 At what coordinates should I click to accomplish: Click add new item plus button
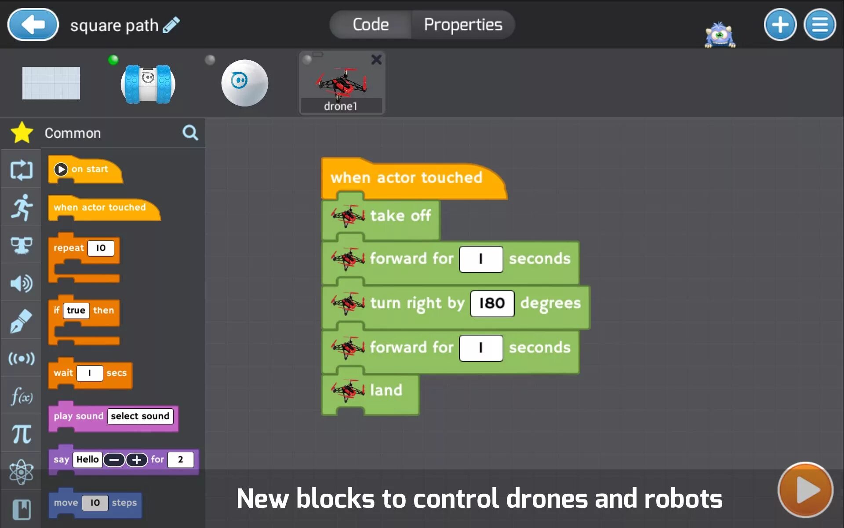tap(780, 24)
